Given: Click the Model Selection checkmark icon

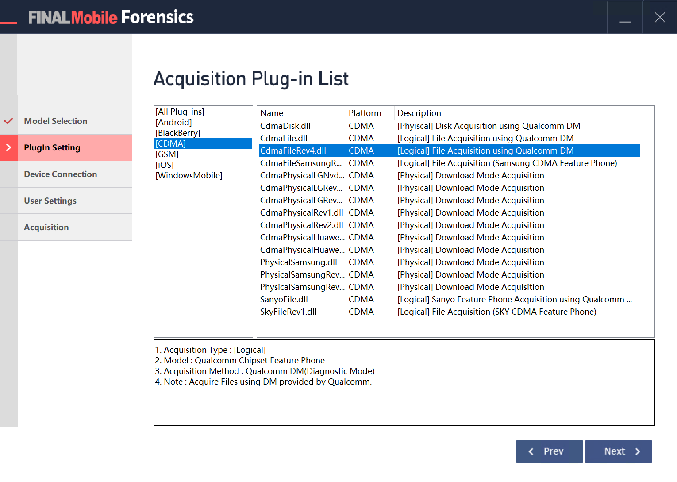Looking at the screenshot, I should pyautogui.click(x=8, y=121).
